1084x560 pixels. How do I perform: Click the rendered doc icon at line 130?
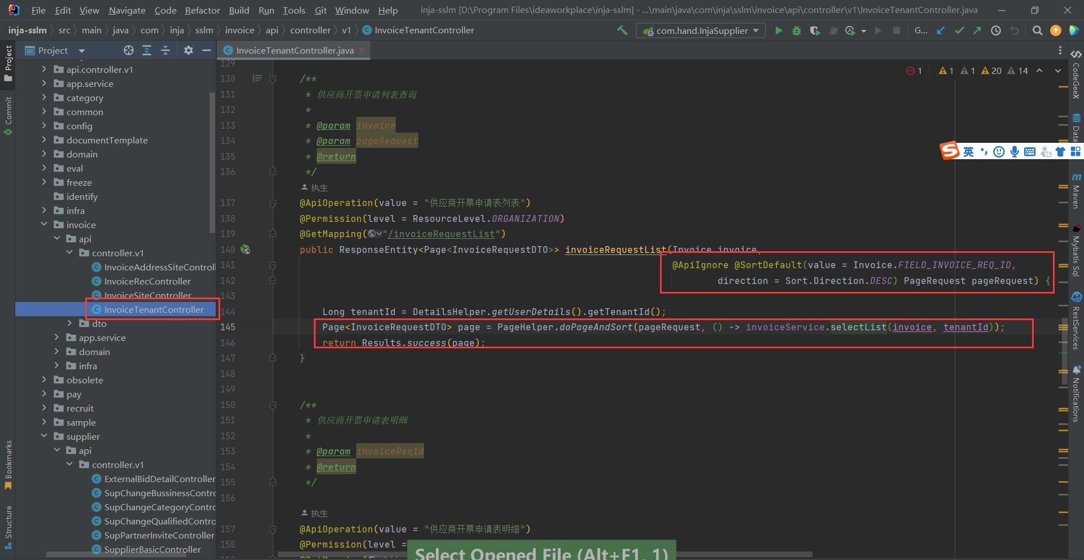pyautogui.click(x=257, y=78)
